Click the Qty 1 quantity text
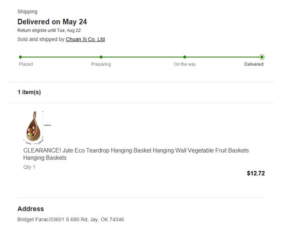The width and height of the screenshot is (291, 247). coord(29,167)
